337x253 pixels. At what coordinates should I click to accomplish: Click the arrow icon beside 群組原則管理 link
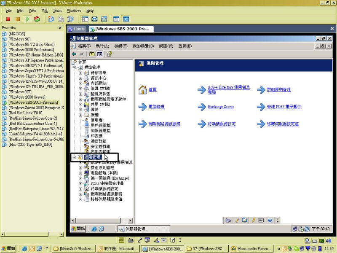tap(261, 90)
